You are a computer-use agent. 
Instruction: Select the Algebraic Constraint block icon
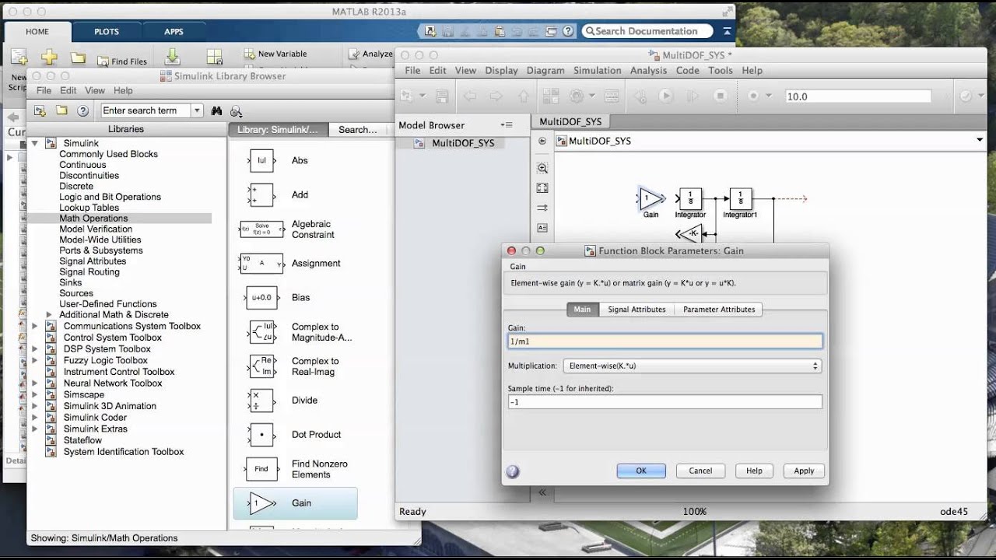(261, 229)
